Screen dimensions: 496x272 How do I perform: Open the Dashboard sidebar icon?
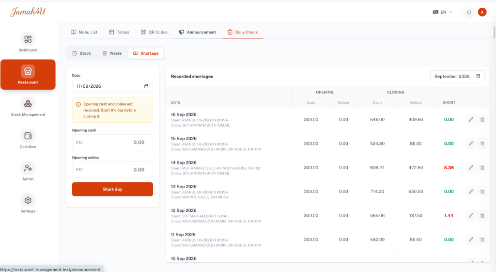pos(28,39)
